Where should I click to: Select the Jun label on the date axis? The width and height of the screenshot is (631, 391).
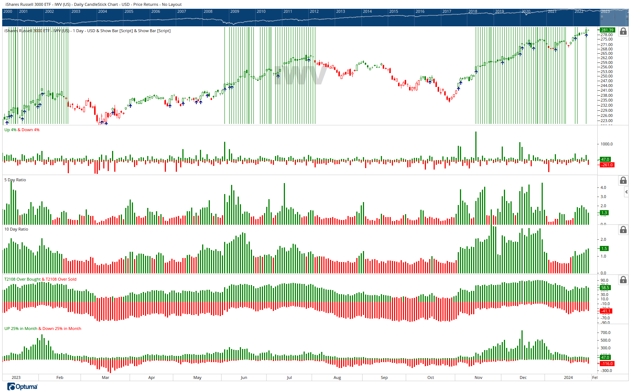pos(244,377)
